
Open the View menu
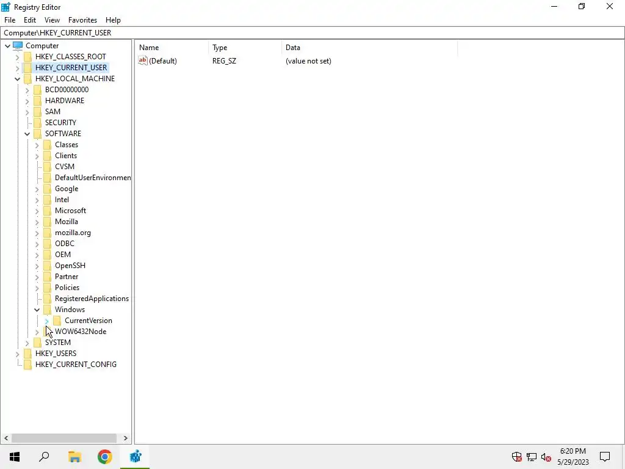click(52, 20)
